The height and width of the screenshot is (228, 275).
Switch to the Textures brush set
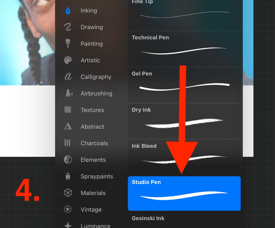click(x=92, y=110)
